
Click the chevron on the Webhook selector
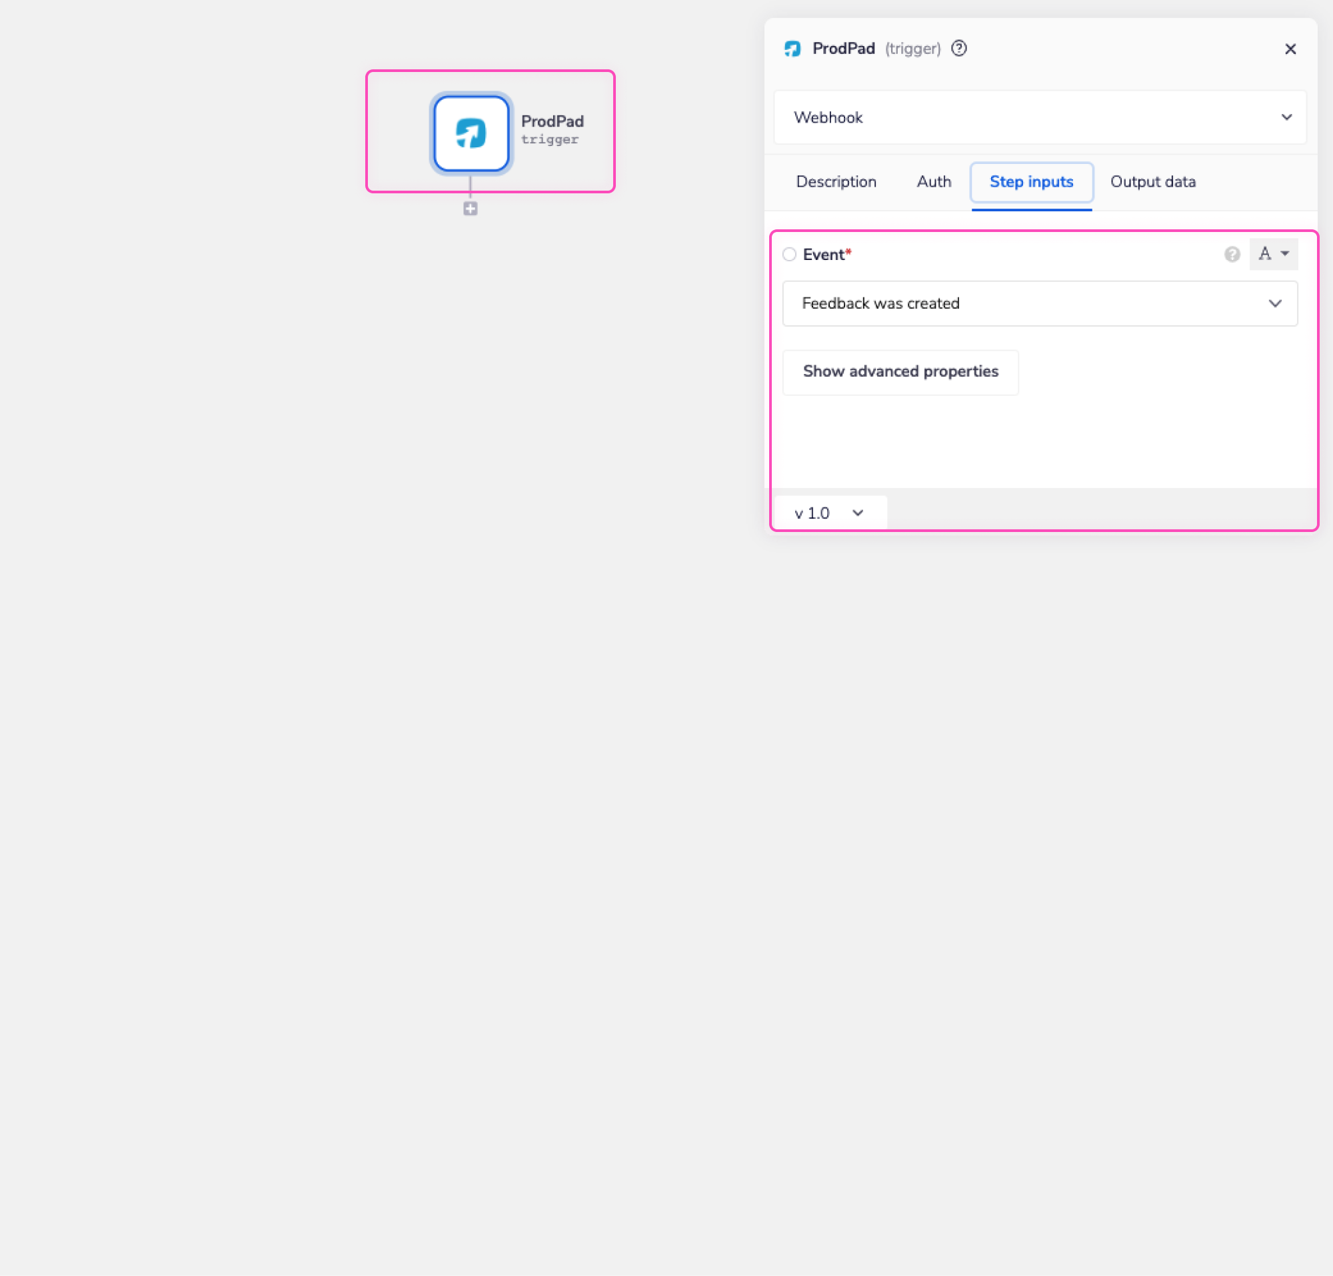(1287, 117)
